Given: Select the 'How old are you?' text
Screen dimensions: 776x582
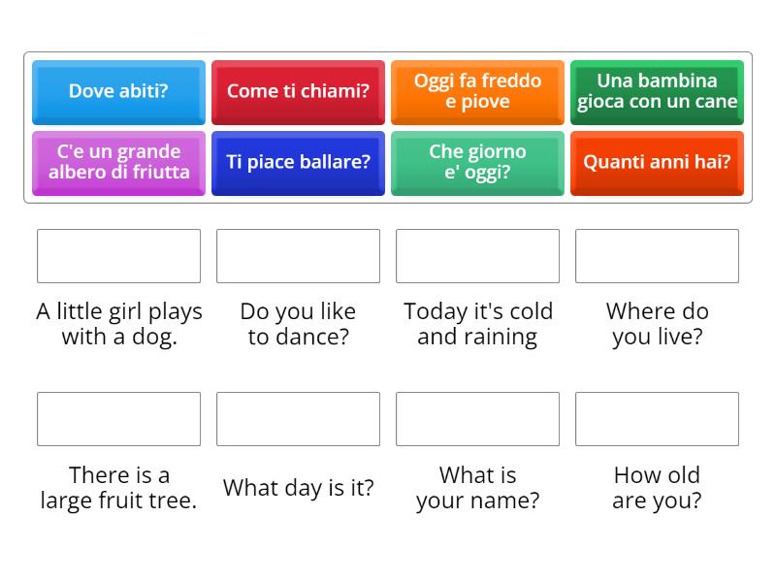Looking at the screenshot, I should pos(657,488).
